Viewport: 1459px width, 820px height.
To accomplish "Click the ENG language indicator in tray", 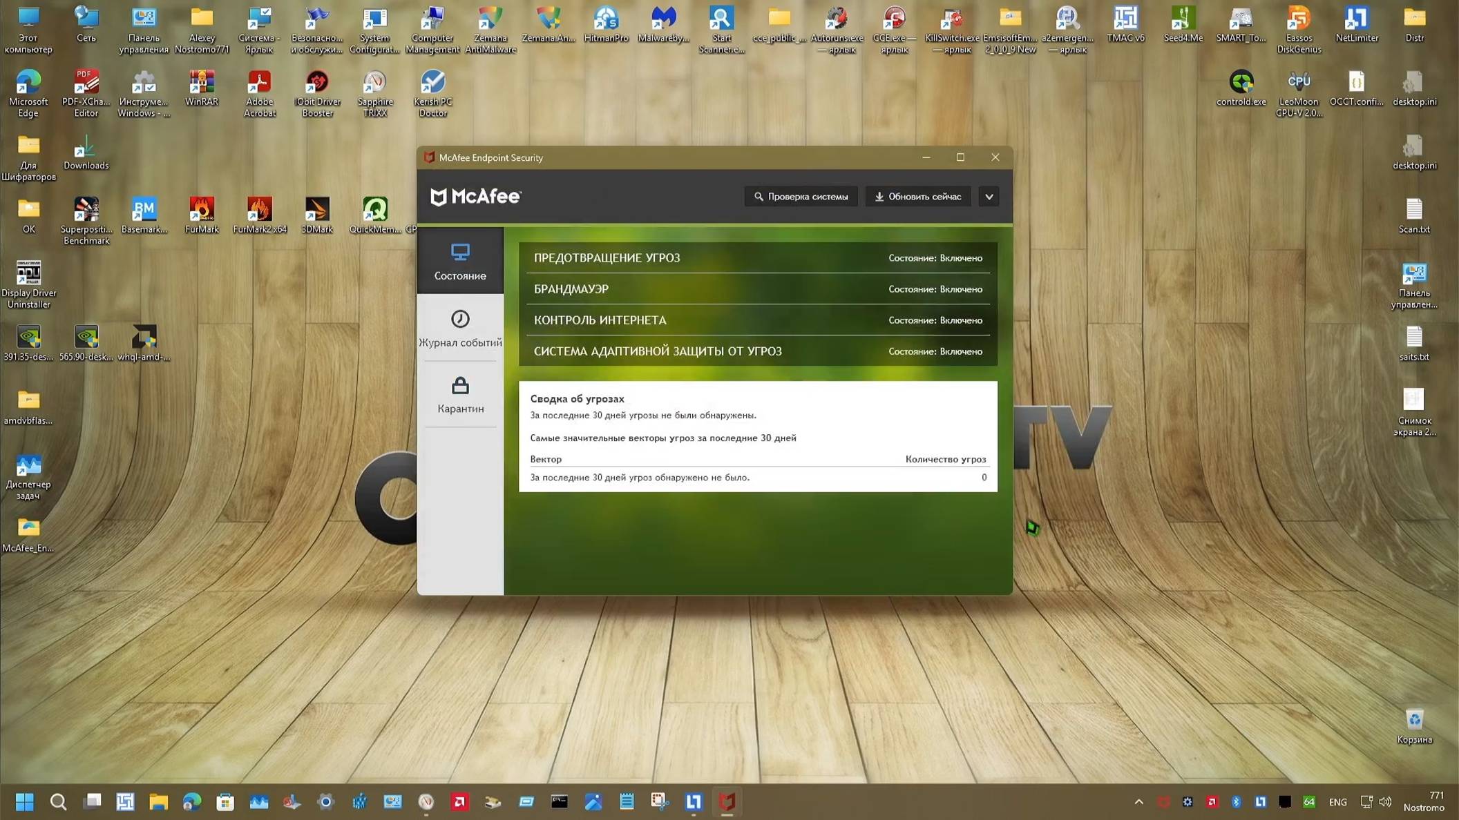I will [1337, 802].
